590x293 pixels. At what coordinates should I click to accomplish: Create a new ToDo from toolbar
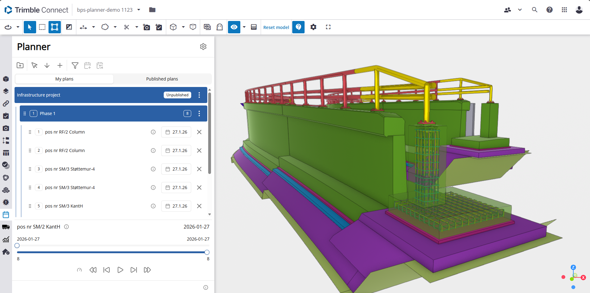pos(159,27)
